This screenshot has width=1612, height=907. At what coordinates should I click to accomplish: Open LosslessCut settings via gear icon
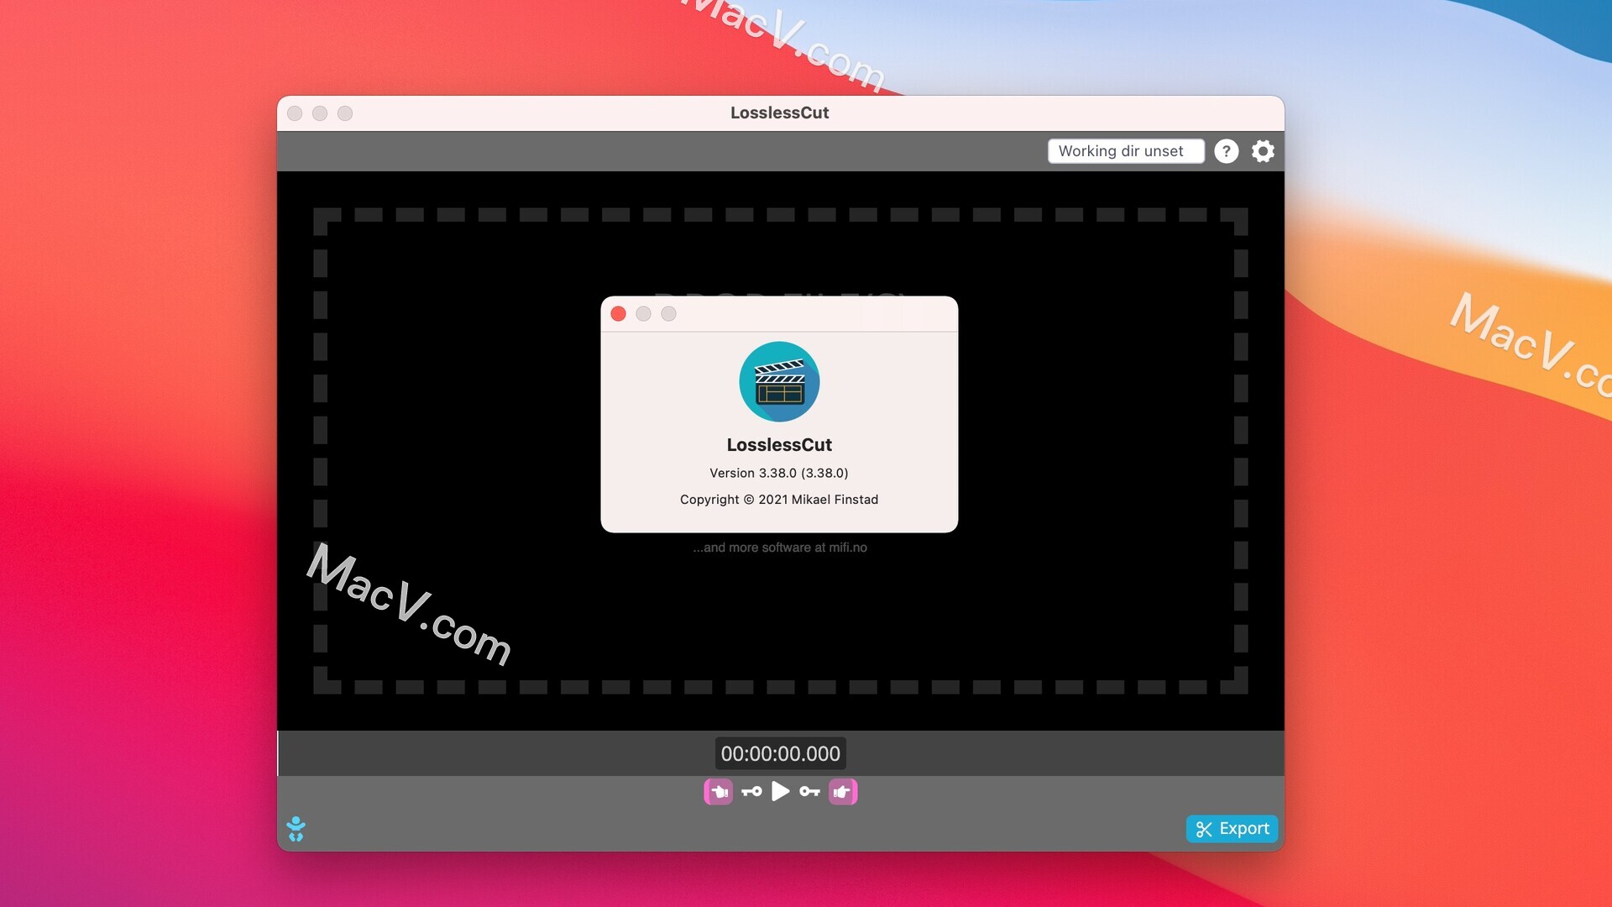[x=1263, y=151]
